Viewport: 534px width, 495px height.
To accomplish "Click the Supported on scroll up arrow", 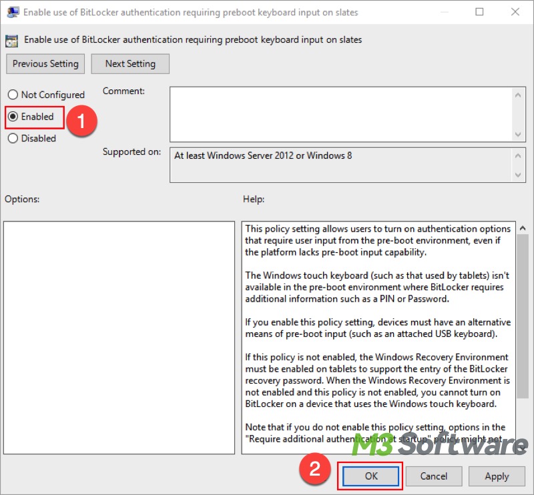I will [518, 156].
